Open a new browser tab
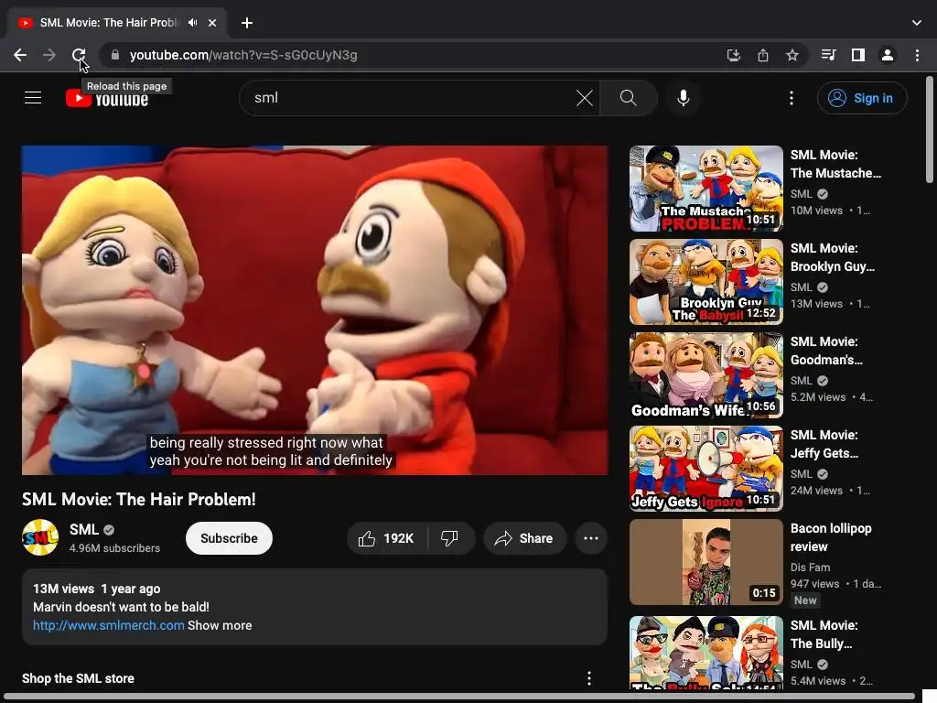Screen dimensions: 937x703 [x=247, y=23]
